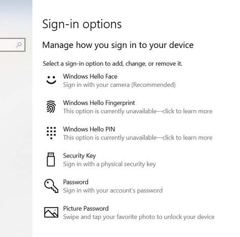Click the Password key icon
The image size is (240, 237).
51,186
